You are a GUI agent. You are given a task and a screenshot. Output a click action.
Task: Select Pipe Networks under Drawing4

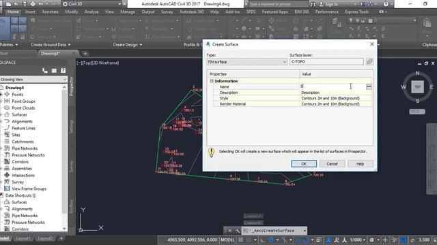pyautogui.click(x=25, y=148)
